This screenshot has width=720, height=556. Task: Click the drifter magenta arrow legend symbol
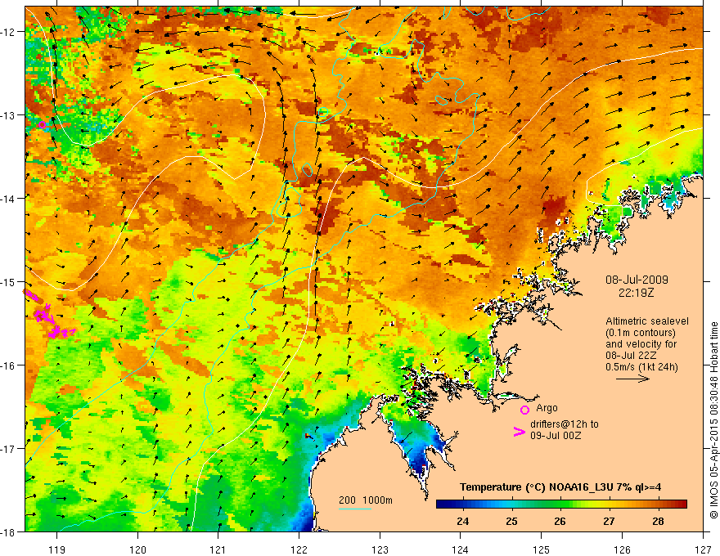[520, 432]
